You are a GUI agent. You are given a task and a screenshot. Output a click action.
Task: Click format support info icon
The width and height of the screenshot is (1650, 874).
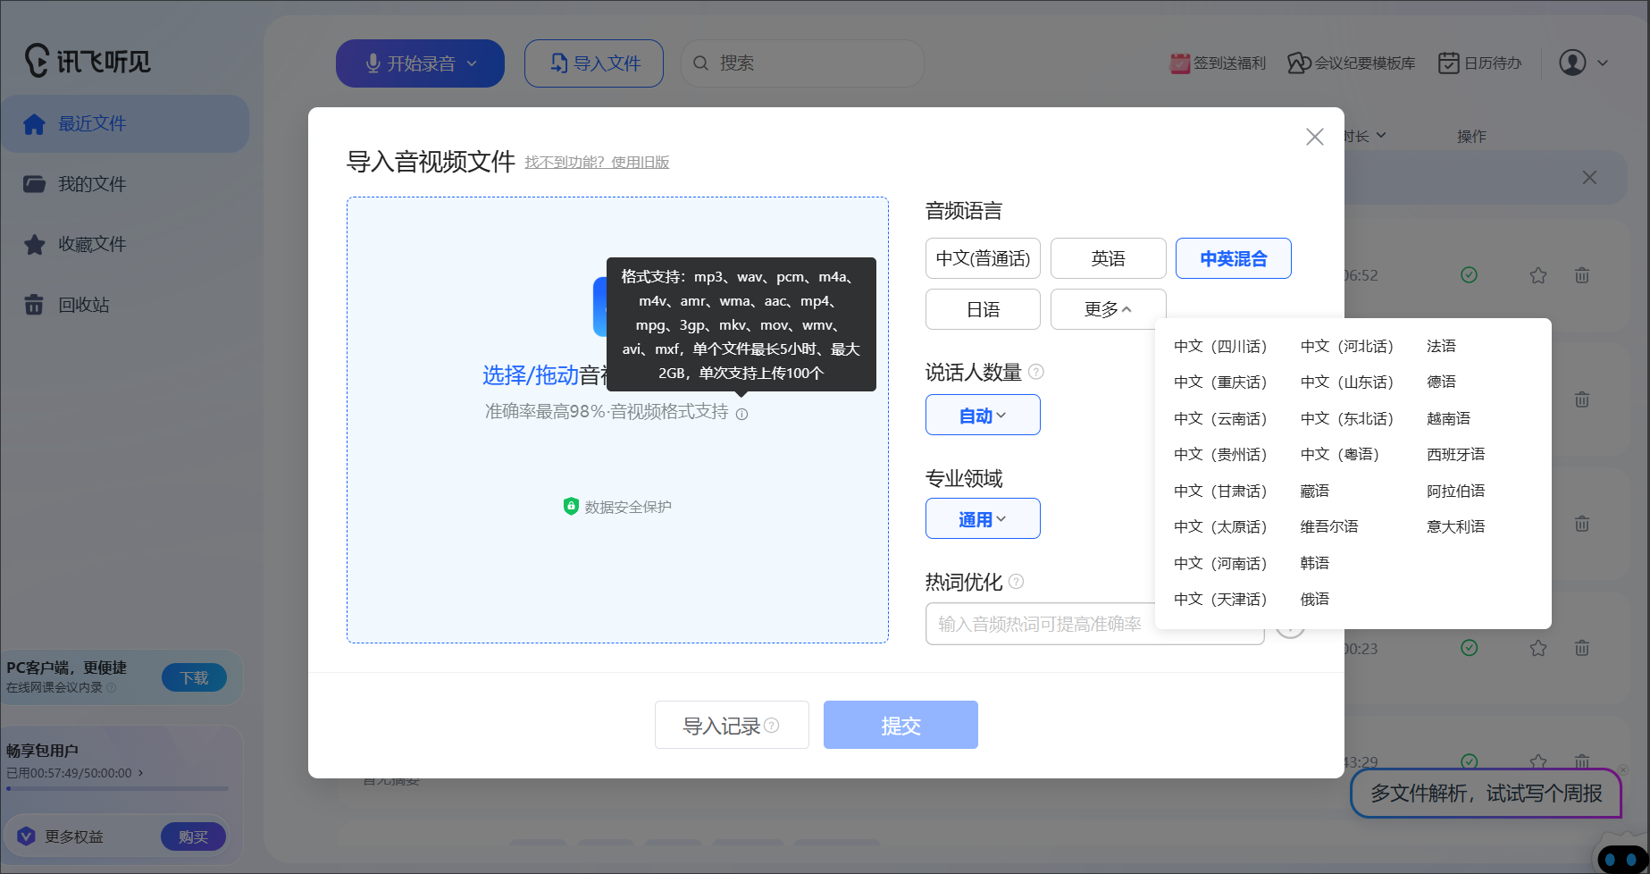741,413
